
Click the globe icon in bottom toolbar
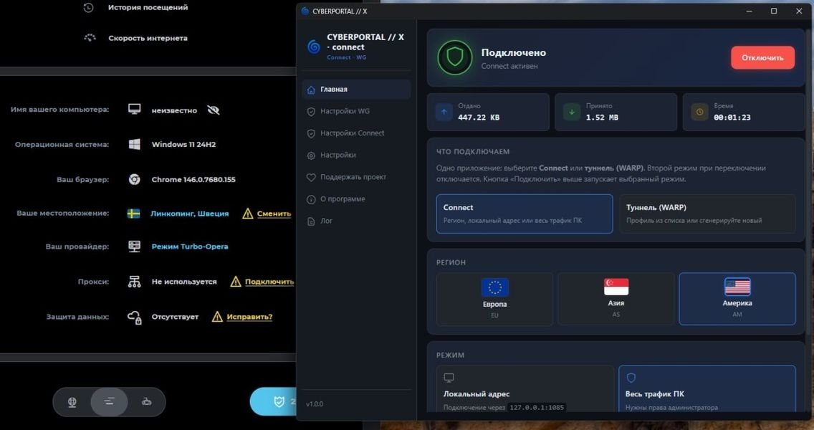pos(72,402)
